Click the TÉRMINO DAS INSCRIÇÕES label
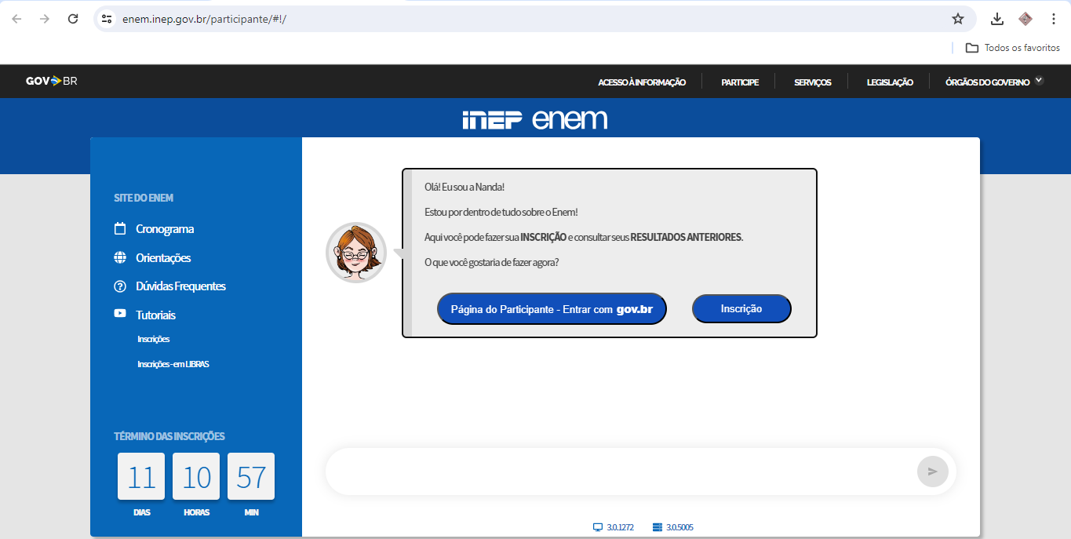1071x539 pixels. click(169, 436)
